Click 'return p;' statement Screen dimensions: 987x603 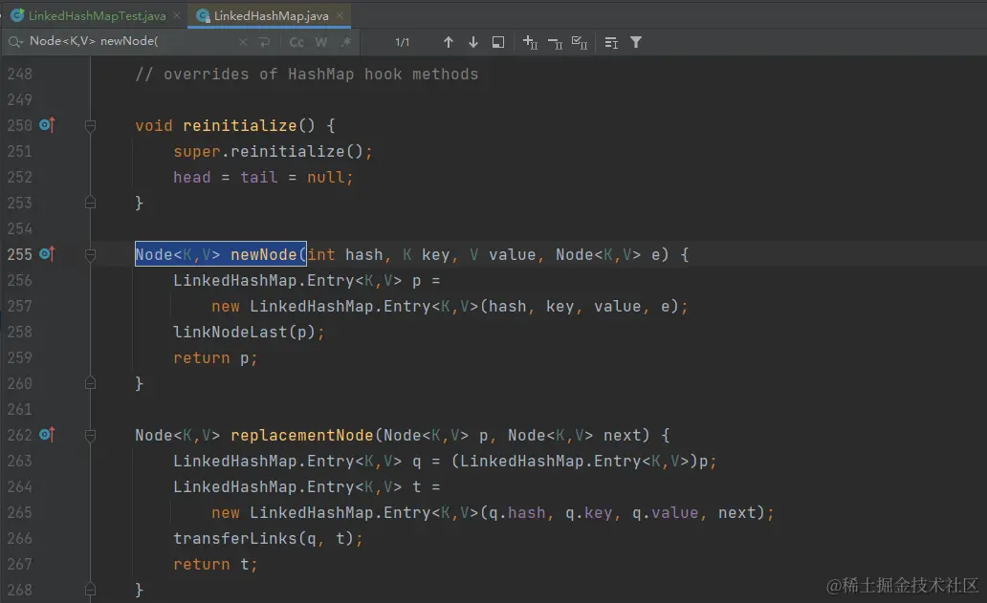click(215, 357)
